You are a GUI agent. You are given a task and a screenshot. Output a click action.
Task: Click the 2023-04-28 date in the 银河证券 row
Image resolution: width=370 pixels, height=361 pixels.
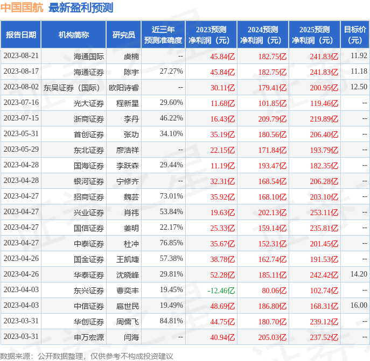point(21,180)
